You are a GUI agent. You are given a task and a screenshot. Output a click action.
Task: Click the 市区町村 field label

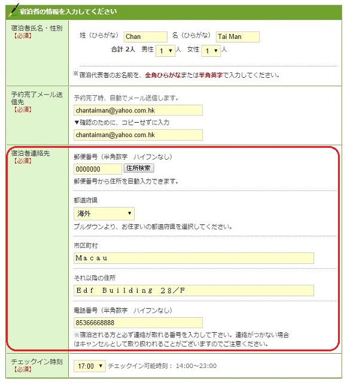point(86,245)
